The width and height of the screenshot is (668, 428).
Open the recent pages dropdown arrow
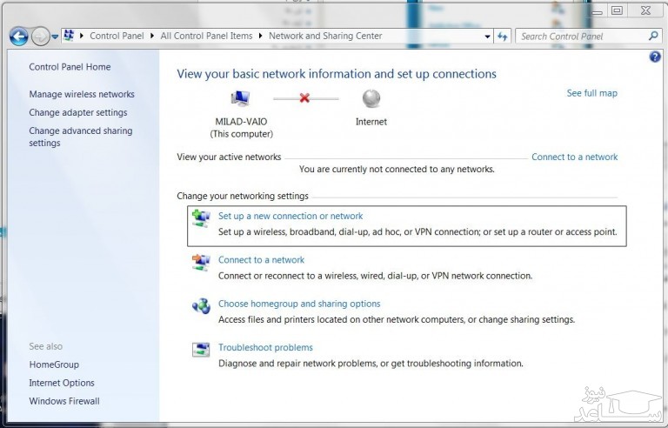tap(55, 37)
